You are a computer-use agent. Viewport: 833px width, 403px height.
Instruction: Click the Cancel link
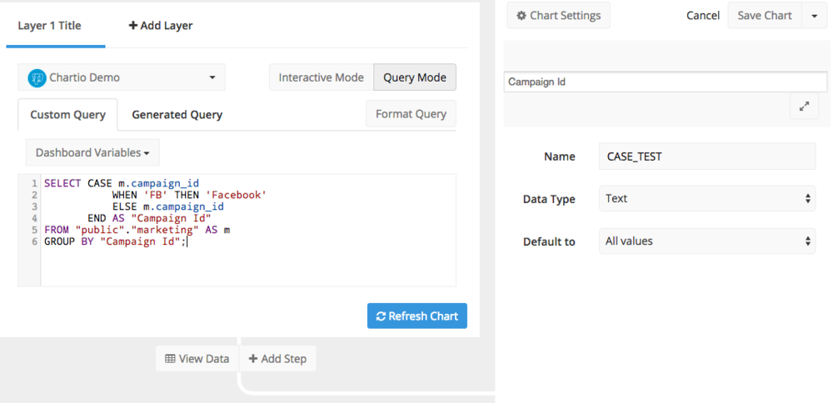(703, 15)
